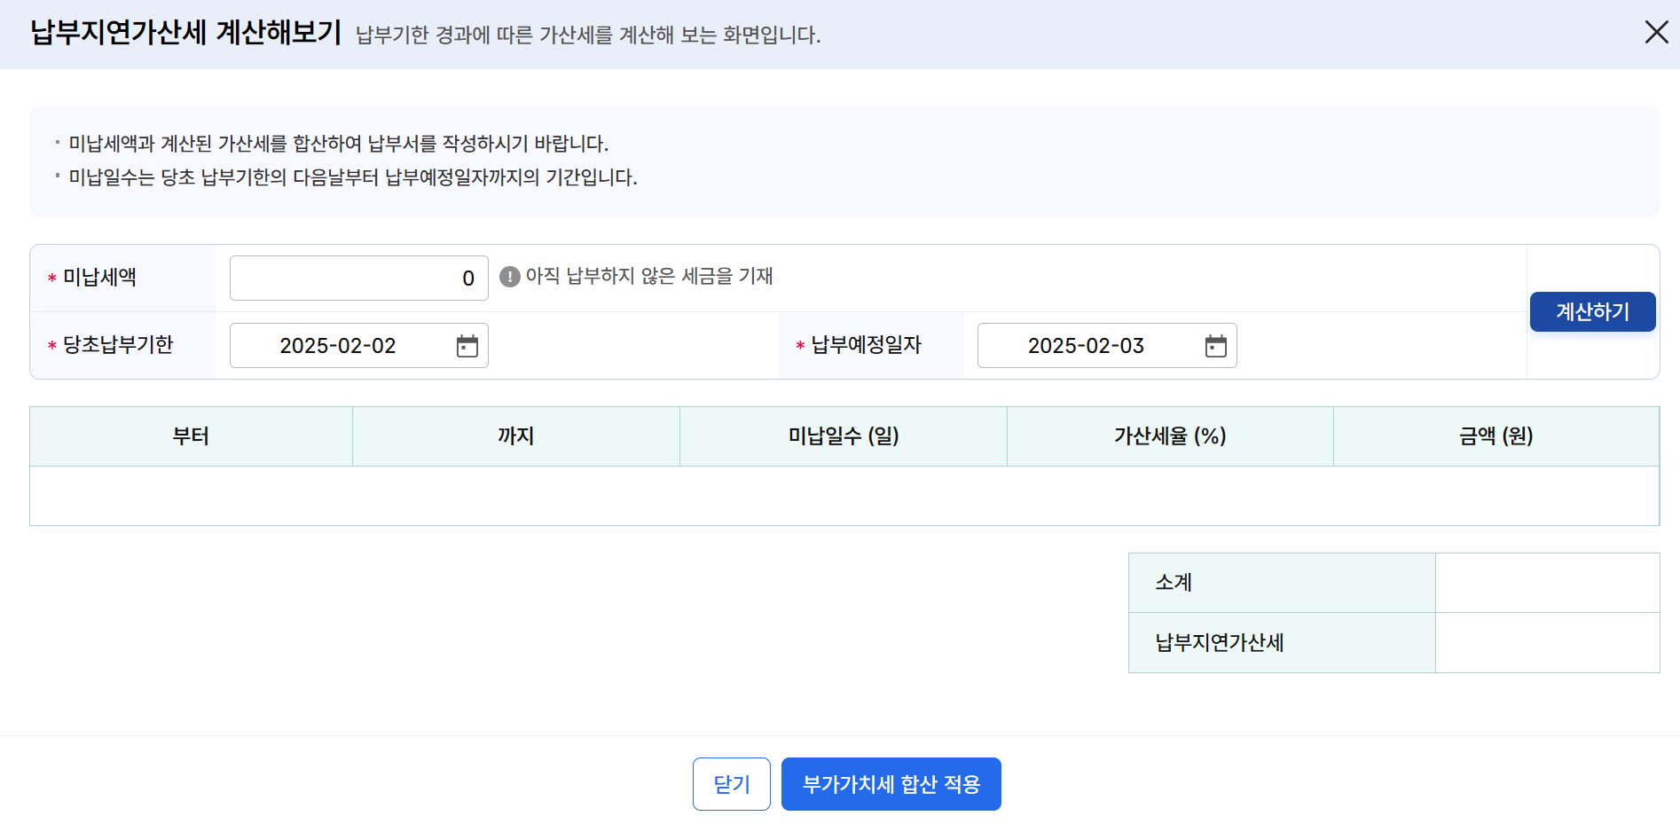Click the empty 소계 value cell

click(x=1547, y=583)
